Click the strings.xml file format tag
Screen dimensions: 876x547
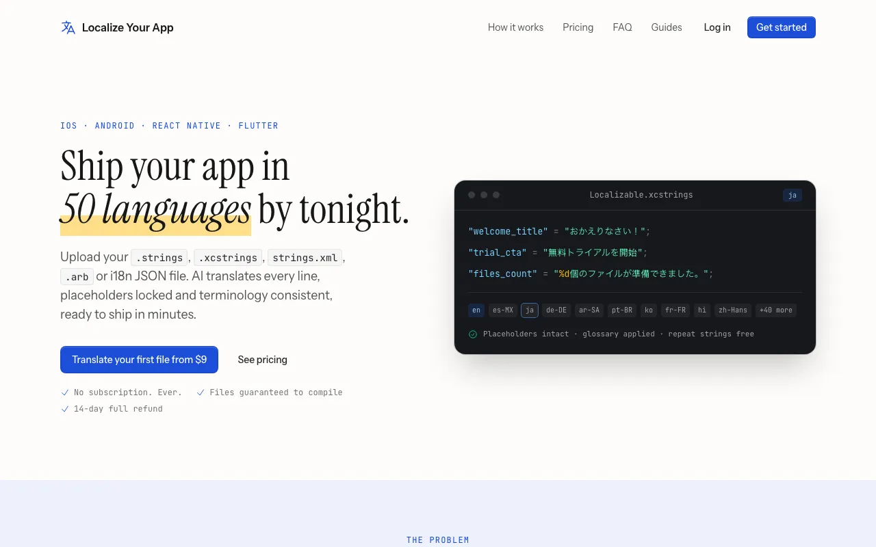[305, 257]
